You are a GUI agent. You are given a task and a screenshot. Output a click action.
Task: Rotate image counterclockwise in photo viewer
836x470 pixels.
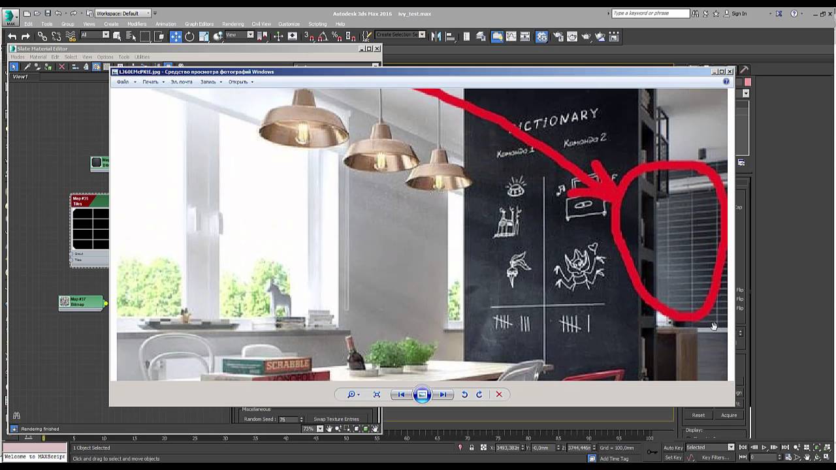click(464, 394)
